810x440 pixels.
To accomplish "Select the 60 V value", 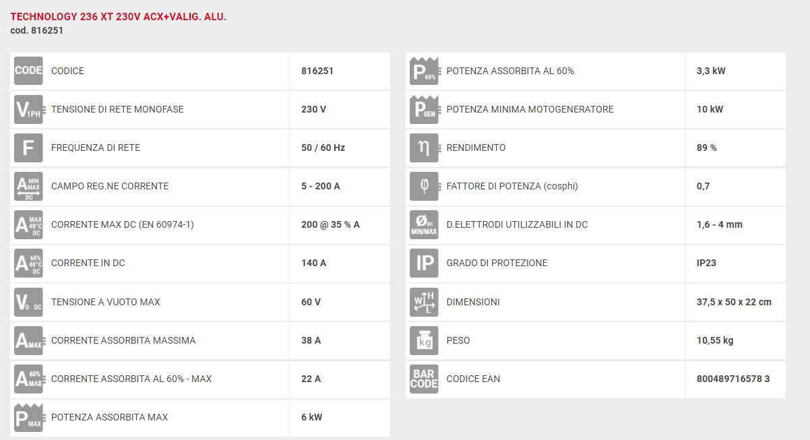I will [311, 302].
